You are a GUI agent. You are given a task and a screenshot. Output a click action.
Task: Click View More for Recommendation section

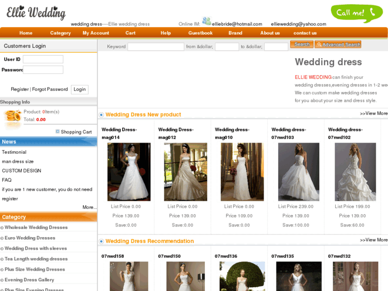pyautogui.click(x=374, y=240)
